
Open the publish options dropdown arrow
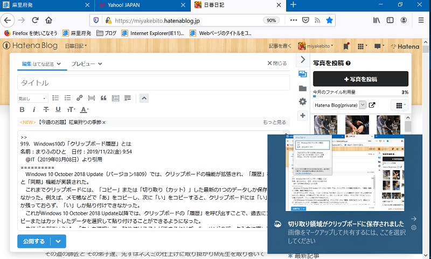[x=58, y=241]
